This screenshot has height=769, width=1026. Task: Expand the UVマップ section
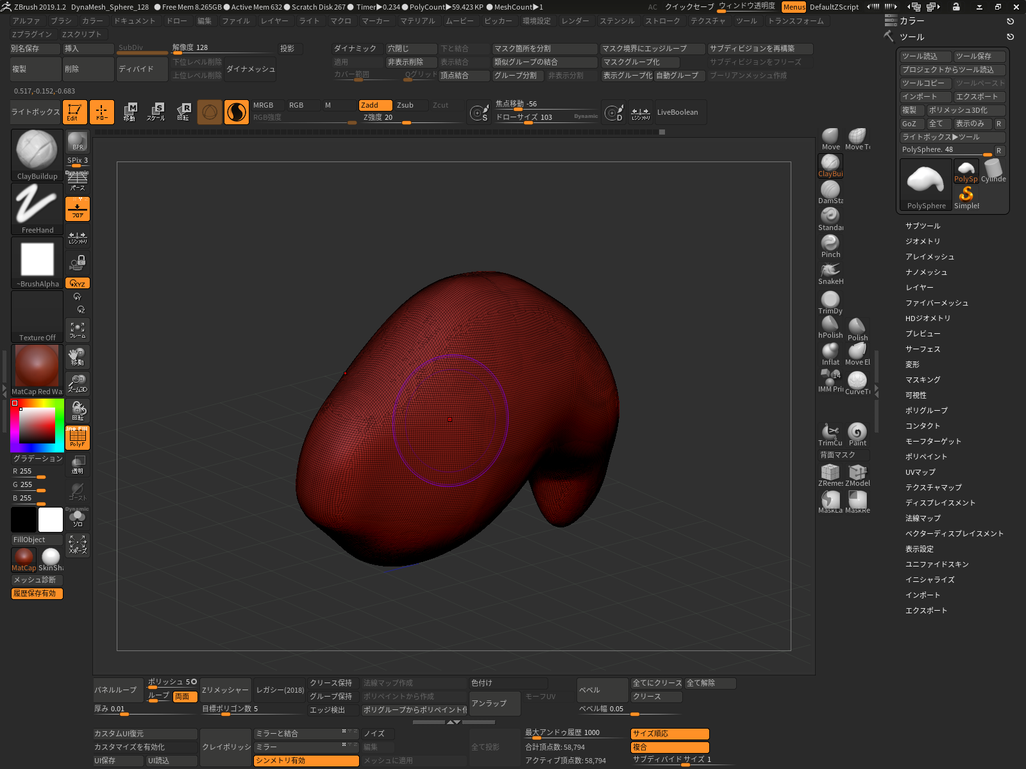920,472
